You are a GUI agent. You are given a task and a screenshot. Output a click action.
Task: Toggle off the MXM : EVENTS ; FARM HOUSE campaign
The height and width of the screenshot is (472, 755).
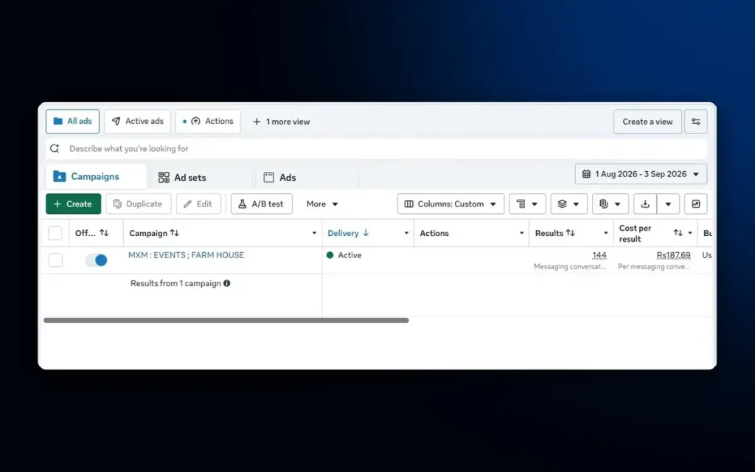[97, 260]
